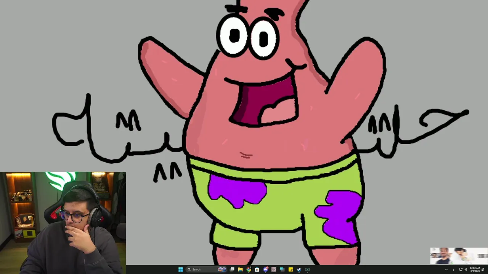Image resolution: width=488 pixels, height=274 pixels.
Task: Open Discord from the taskbar
Action: (x=266, y=269)
